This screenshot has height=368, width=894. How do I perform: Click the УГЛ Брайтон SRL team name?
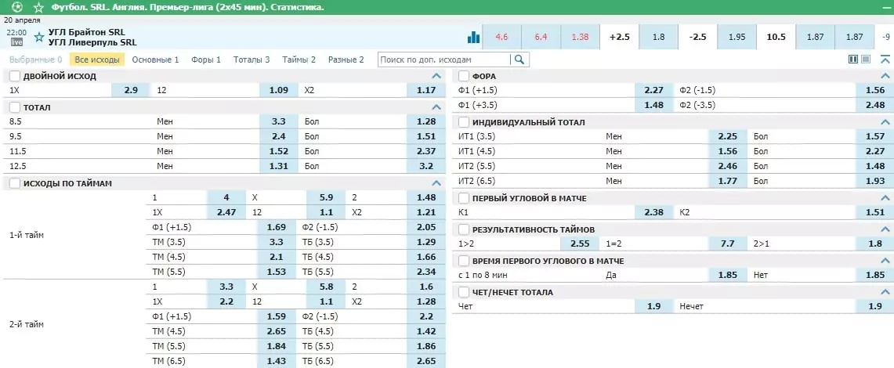tap(87, 32)
